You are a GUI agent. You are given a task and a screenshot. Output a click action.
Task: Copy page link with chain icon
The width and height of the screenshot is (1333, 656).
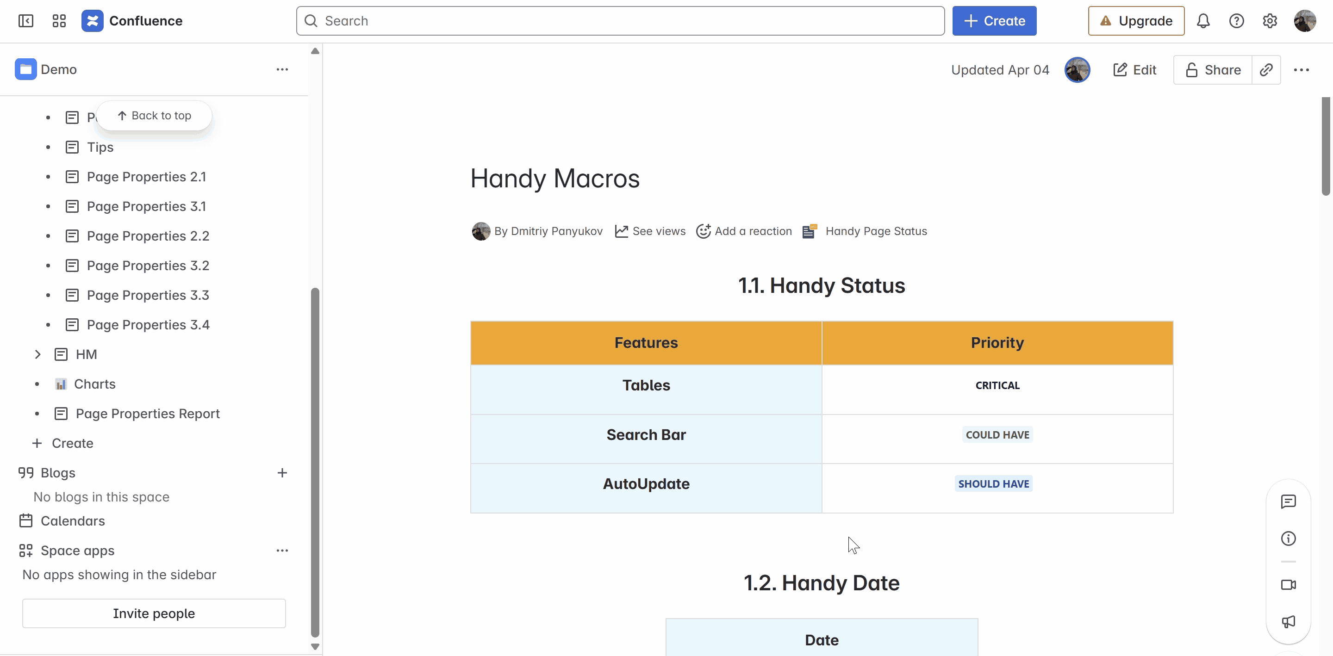coord(1266,70)
